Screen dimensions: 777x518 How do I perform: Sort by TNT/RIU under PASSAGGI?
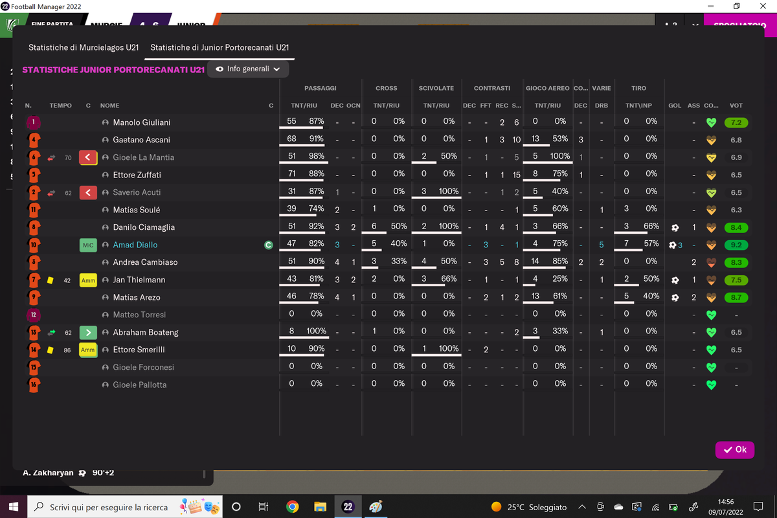pyautogui.click(x=304, y=106)
